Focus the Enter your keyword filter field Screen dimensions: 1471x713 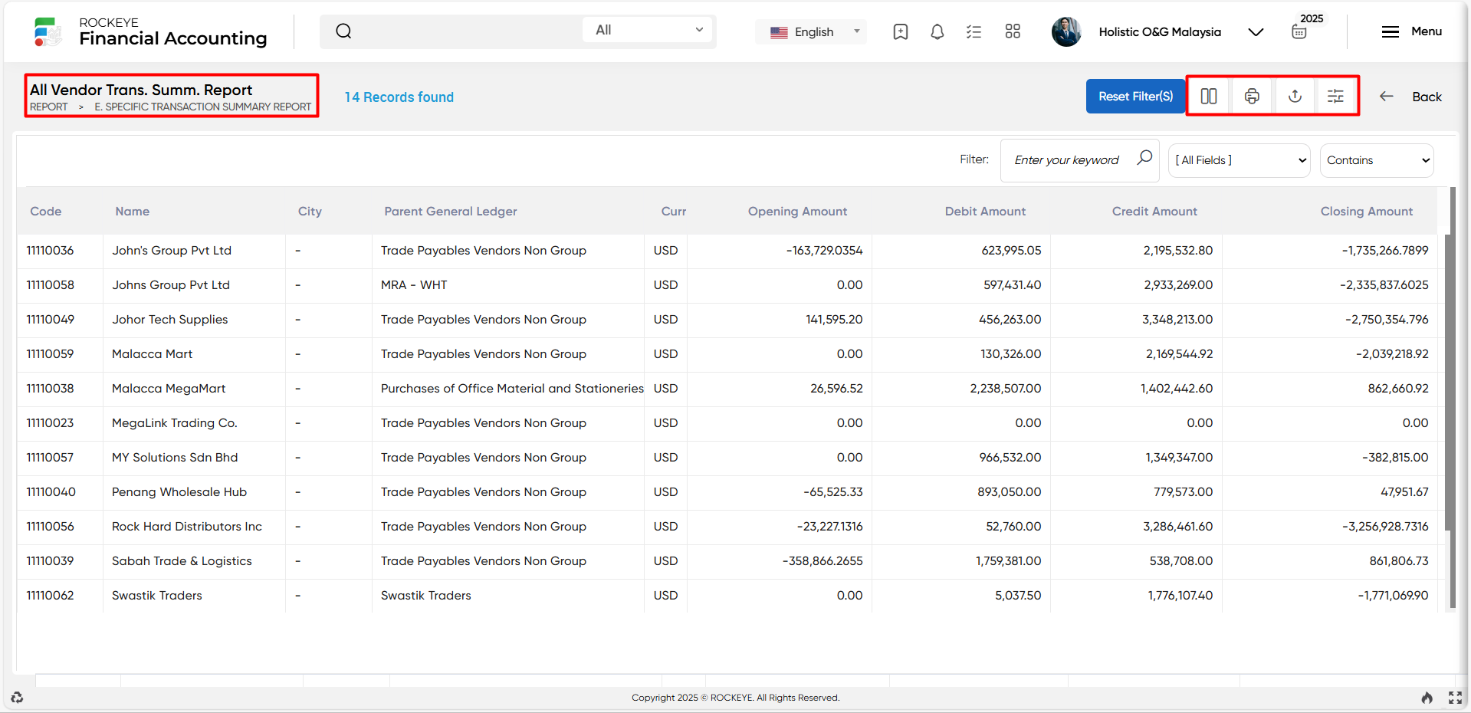pyautogui.click(x=1067, y=160)
